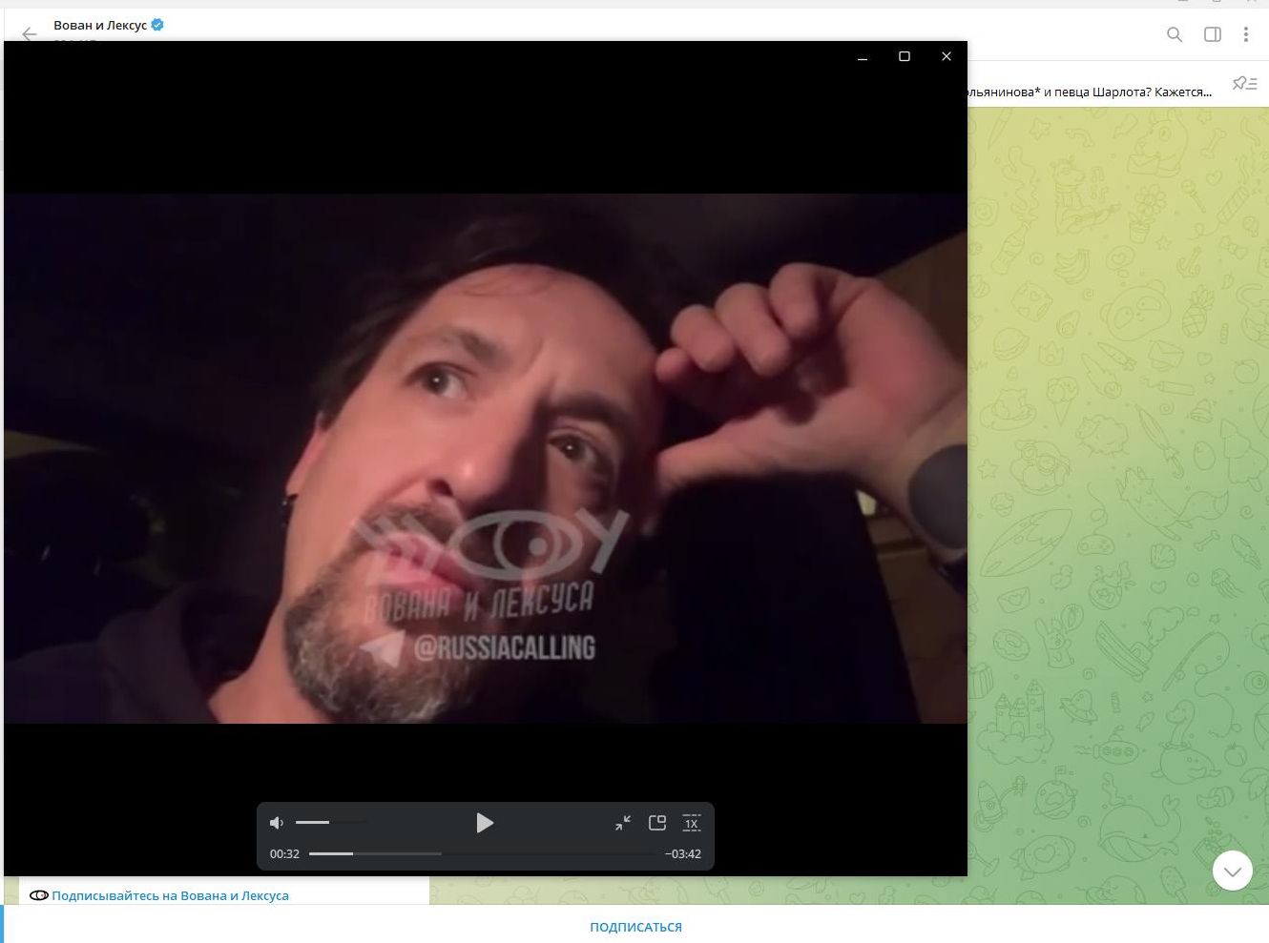Follow the Подписывайтесь на Вована и Лексуса link
The width and height of the screenshot is (1269, 943).
coord(170,895)
